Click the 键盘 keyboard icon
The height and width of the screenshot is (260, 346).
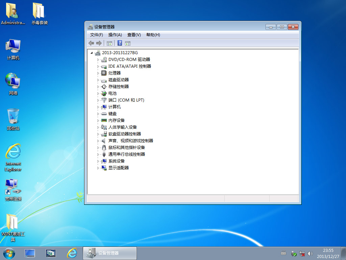(104, 114)
